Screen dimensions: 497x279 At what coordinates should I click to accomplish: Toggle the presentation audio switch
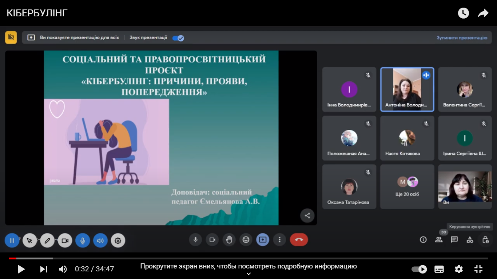[x=178, y=38]
